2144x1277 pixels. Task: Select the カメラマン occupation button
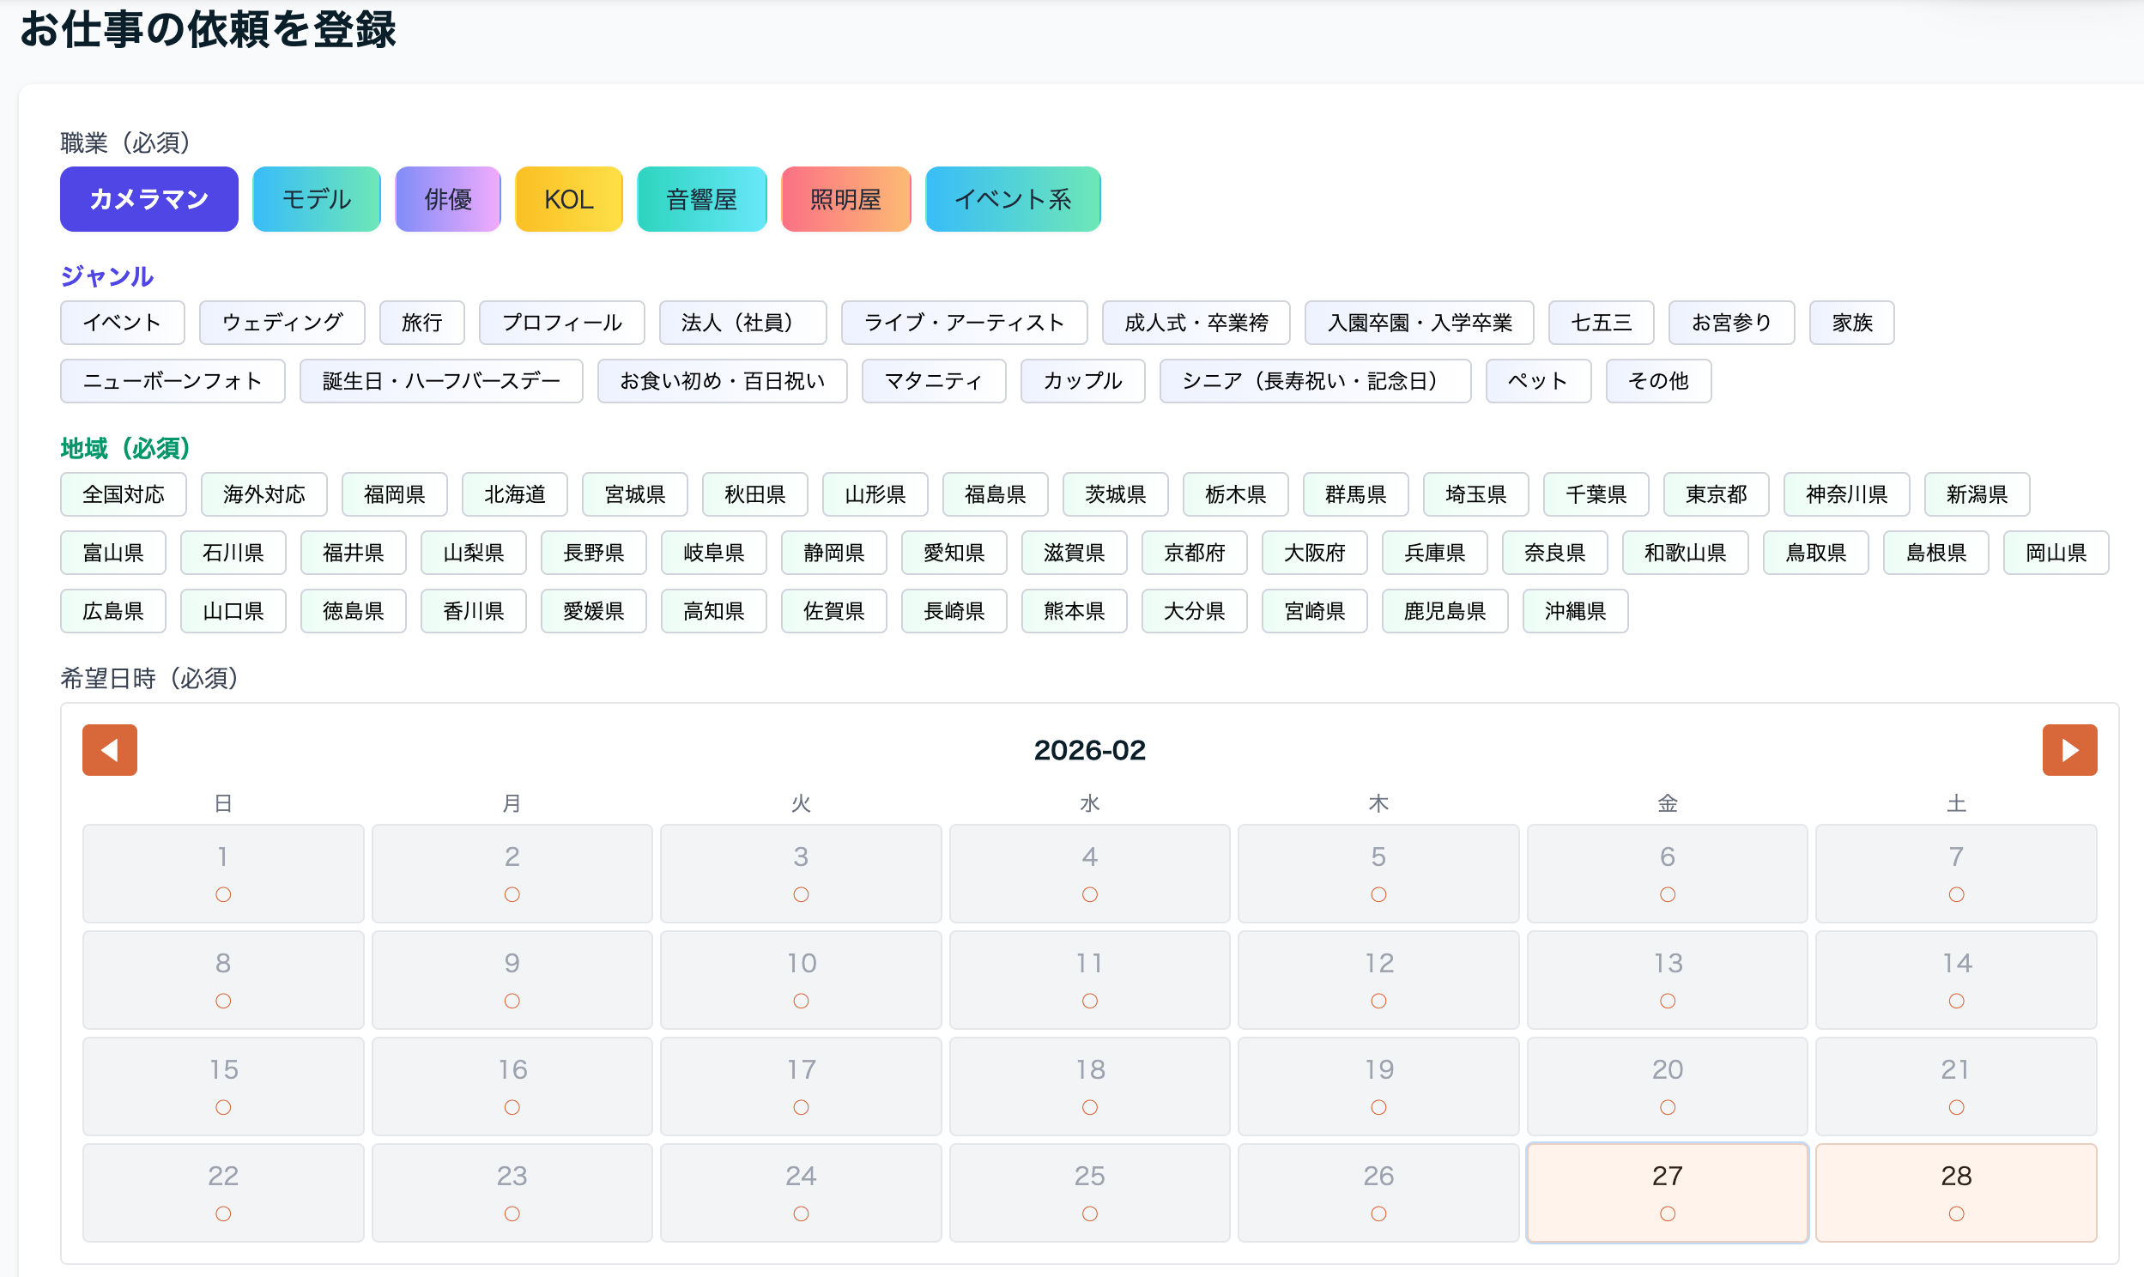[148, 199]
